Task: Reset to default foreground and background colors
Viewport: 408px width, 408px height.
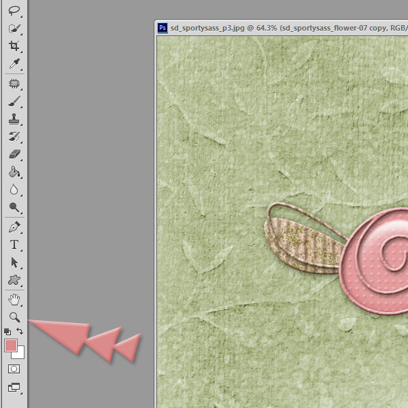Action: click(7, 332)
